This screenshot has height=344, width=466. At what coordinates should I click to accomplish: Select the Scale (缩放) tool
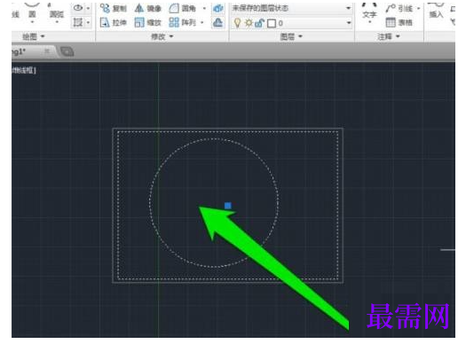coord(147,22)
